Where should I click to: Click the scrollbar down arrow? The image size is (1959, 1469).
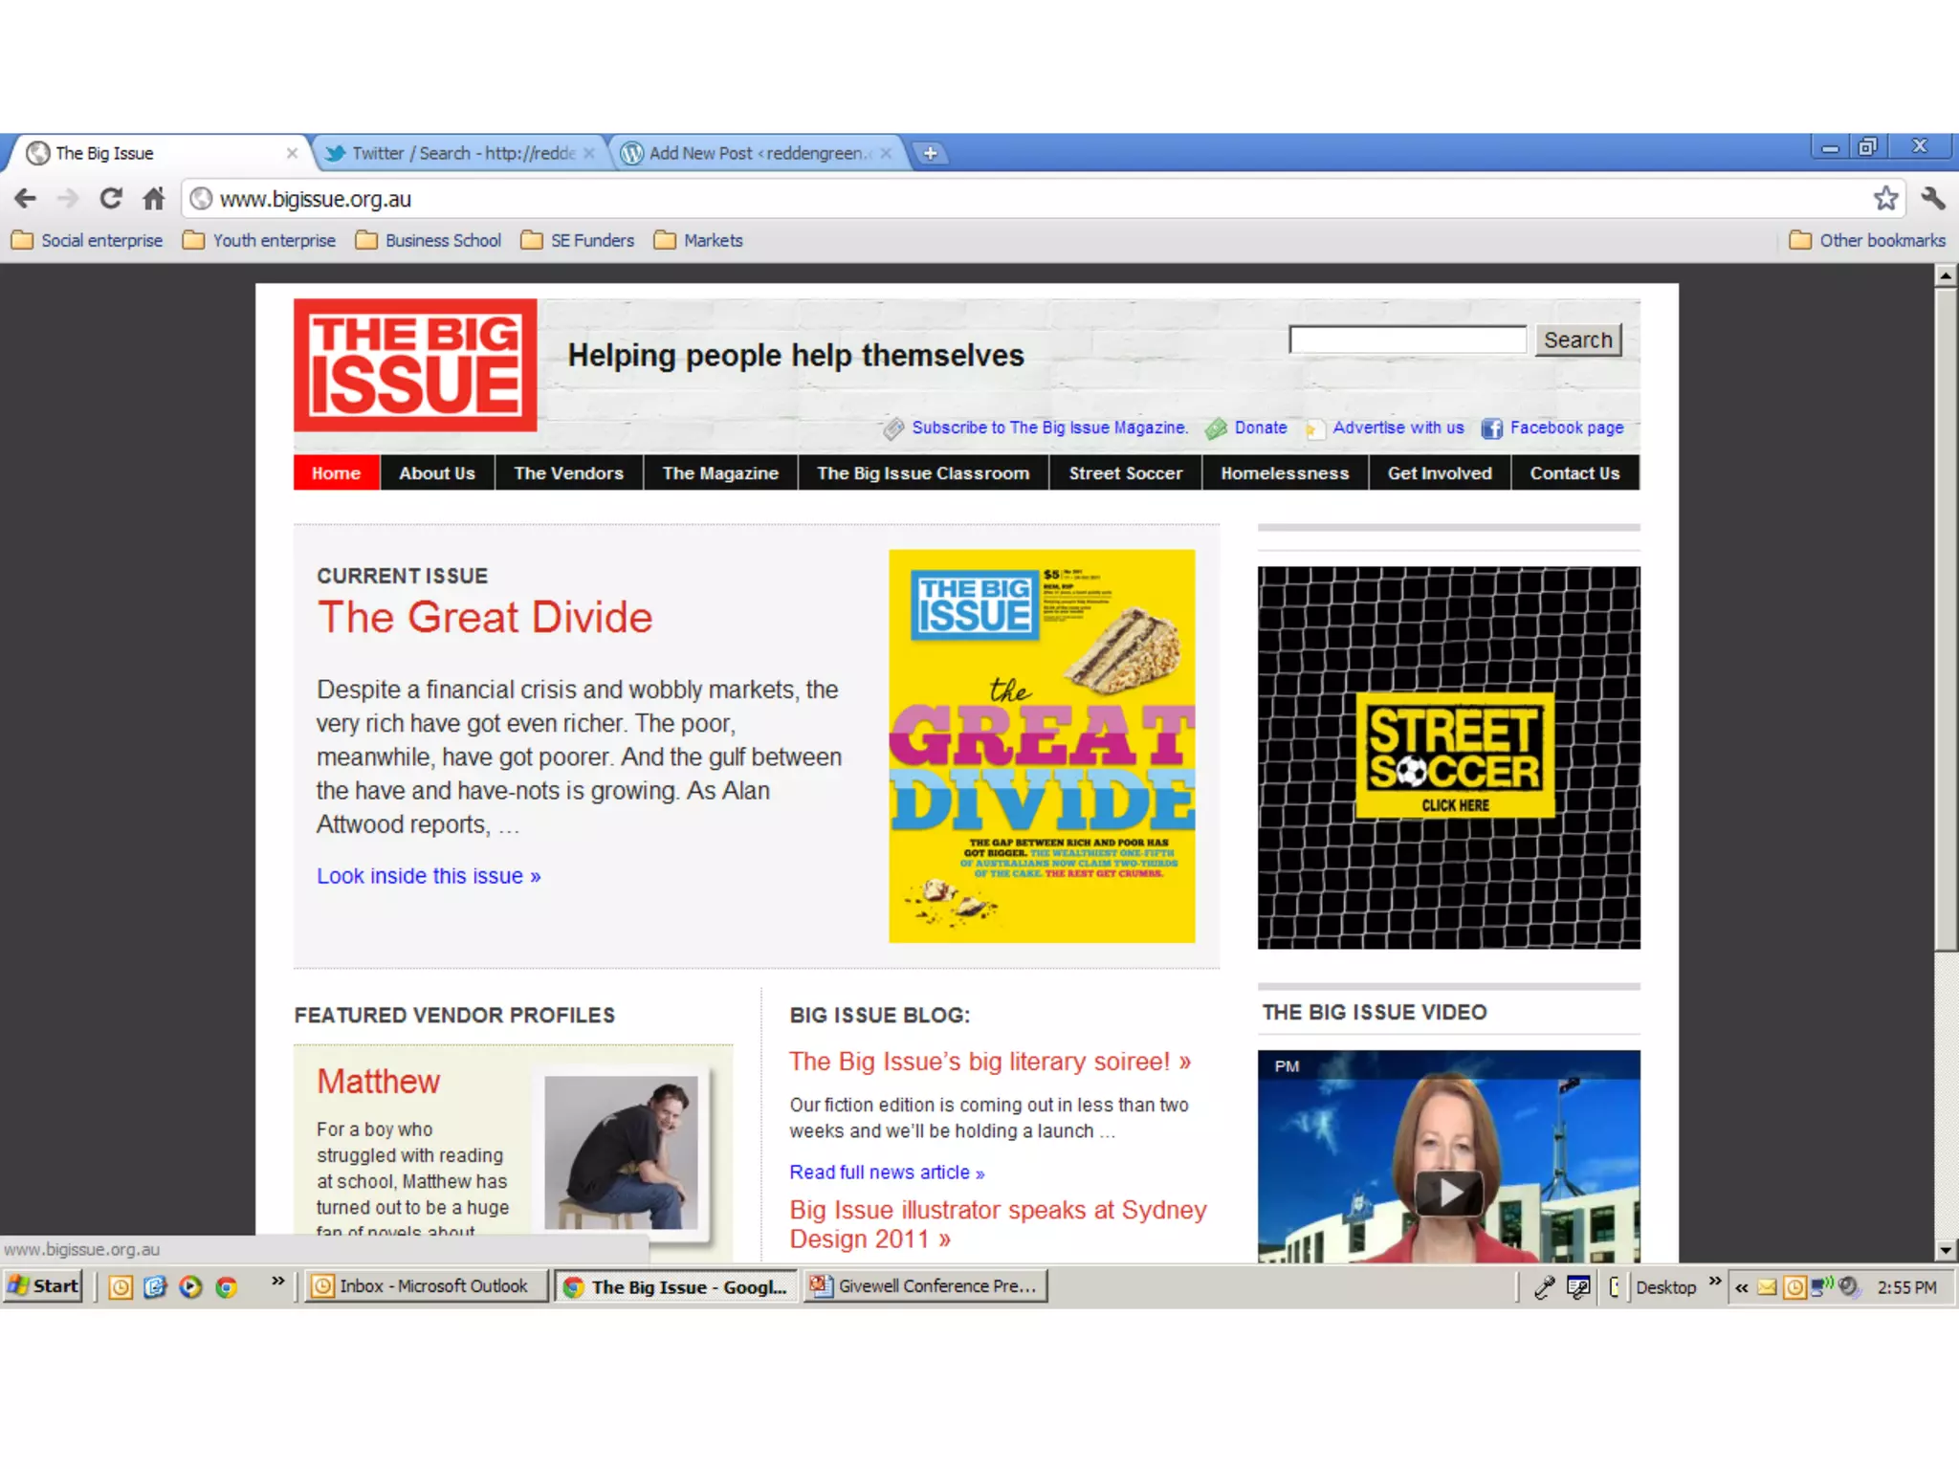tap(1946, 1250)
